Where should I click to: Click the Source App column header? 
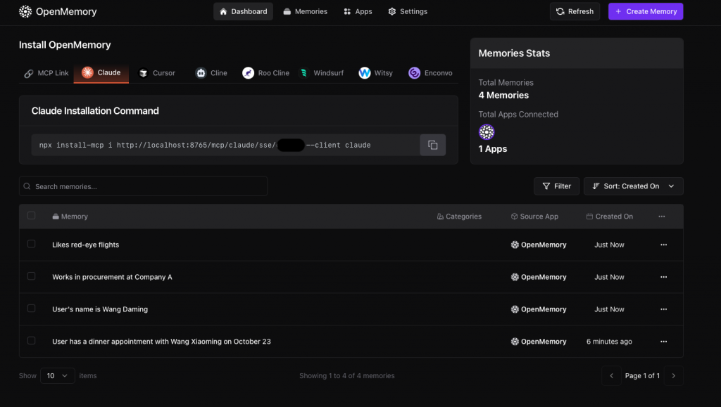[534, 217]
